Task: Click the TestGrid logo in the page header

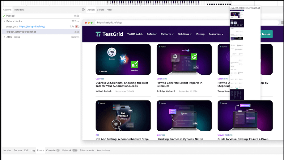Action: 109,34
